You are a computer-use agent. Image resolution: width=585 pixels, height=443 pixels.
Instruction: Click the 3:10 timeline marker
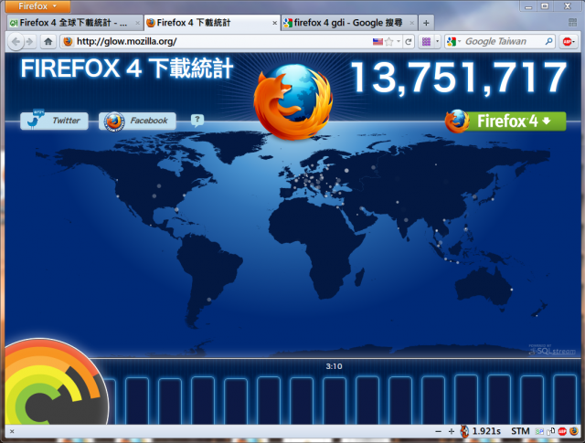334,366
